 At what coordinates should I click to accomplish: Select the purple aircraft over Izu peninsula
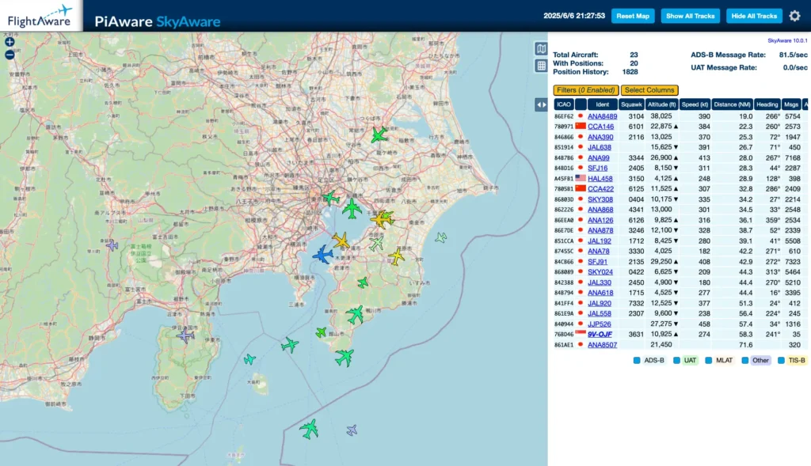pyautogui.click(x=185, y=335)
